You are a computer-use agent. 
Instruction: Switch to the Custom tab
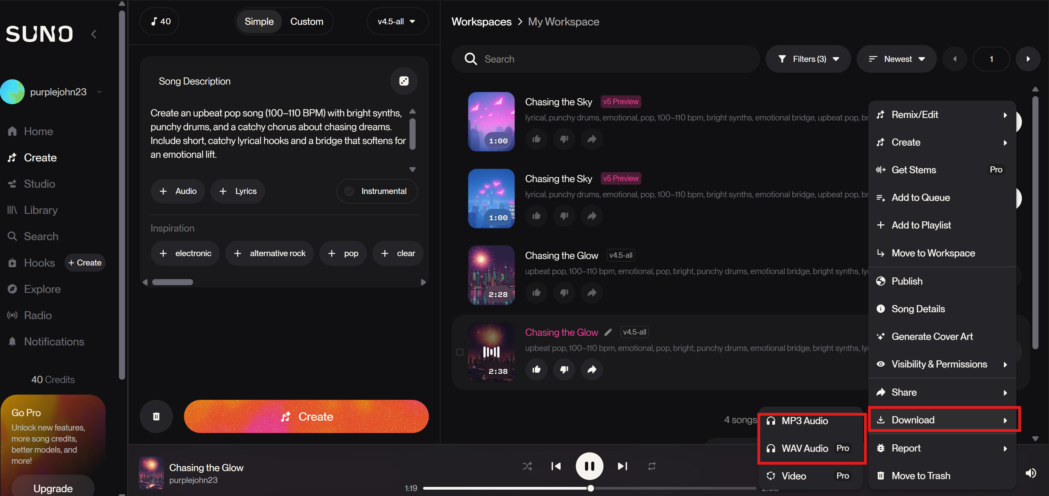click(307, 21)
